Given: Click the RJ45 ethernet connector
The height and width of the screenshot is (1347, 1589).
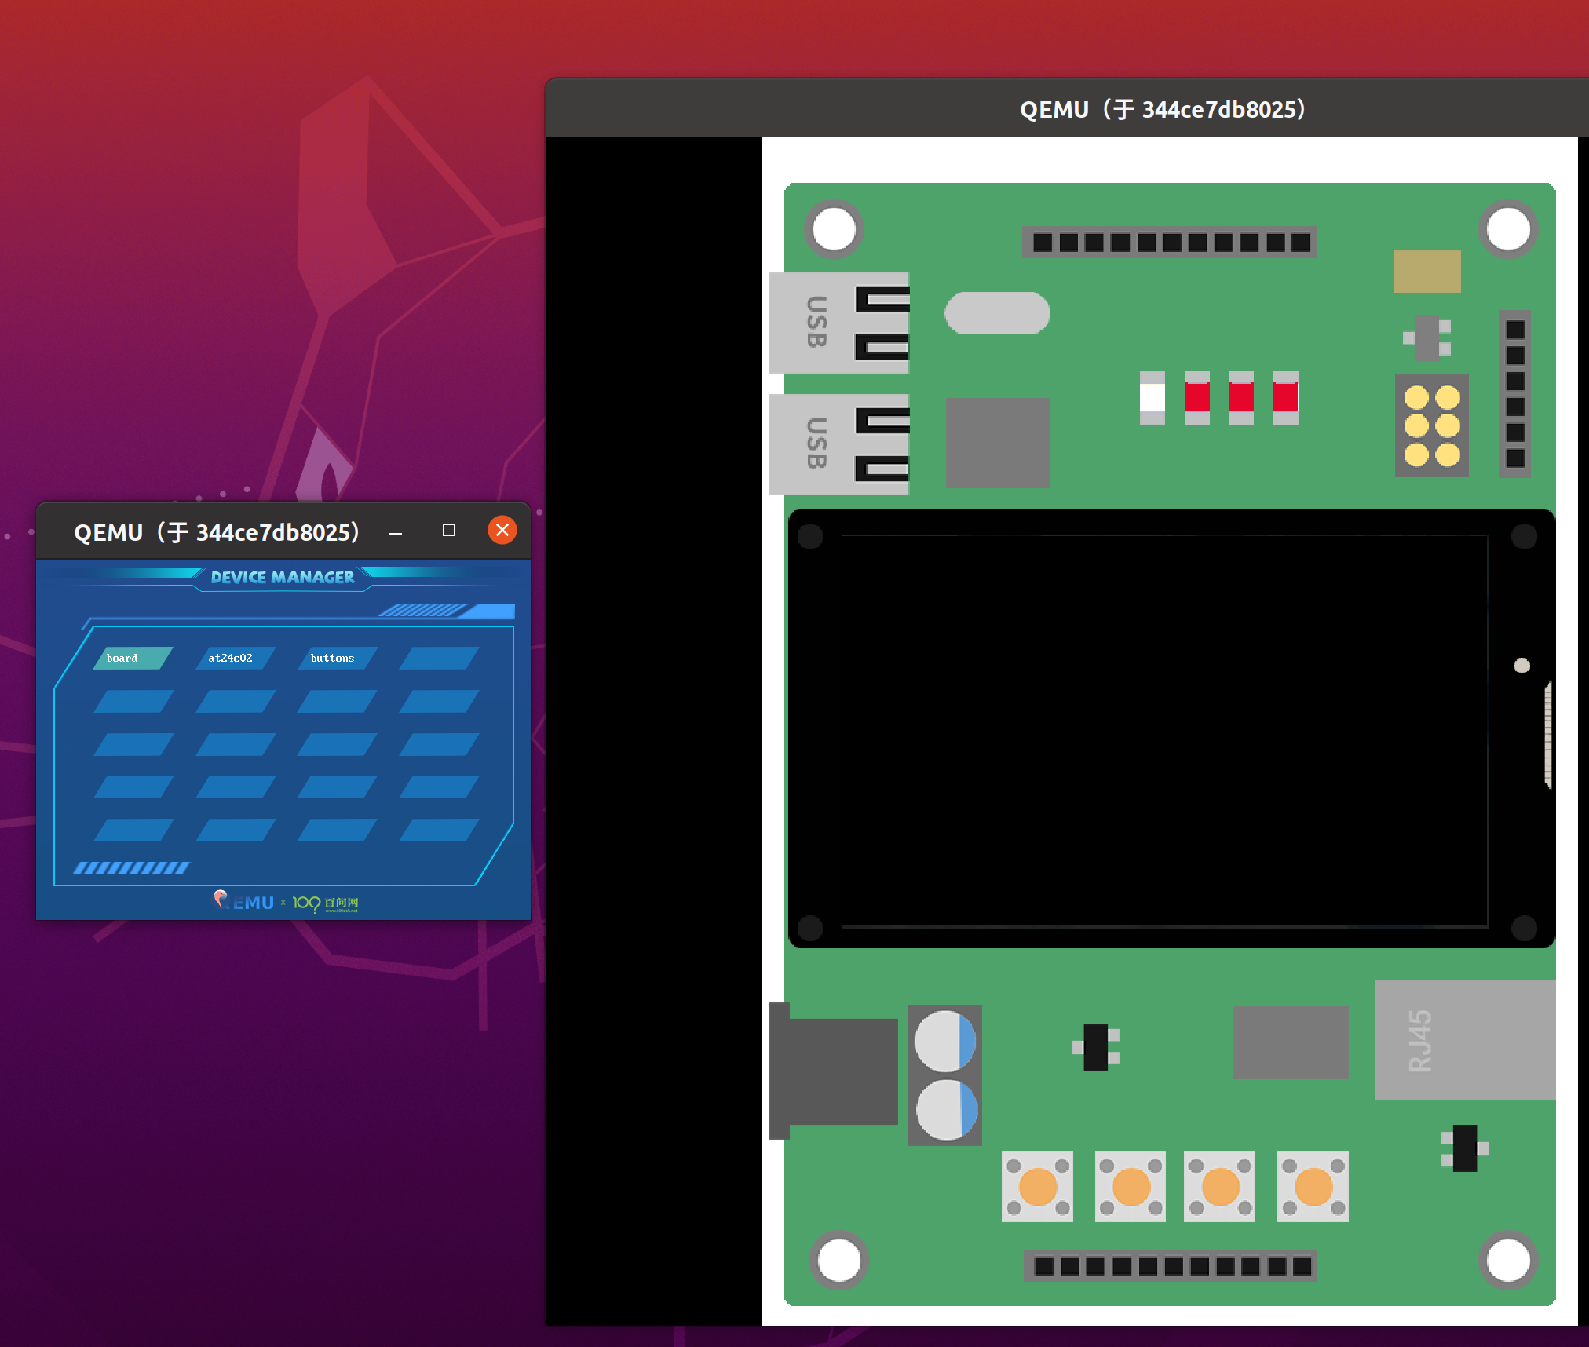Looking at the screenshot, I should pos(1463,1039).
